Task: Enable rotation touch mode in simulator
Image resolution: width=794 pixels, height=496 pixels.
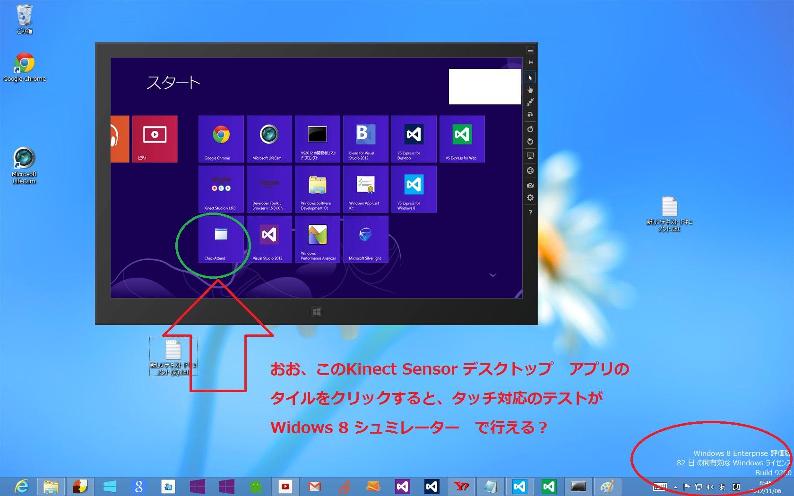Action: [530, 114]
